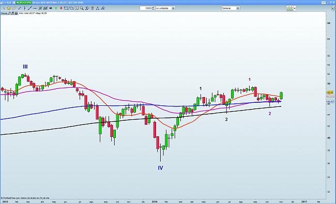Screen dimensions: 336x204
Task: Select the rectangle drawing tool
Action: pyautogui.click(x=66, y=8)
